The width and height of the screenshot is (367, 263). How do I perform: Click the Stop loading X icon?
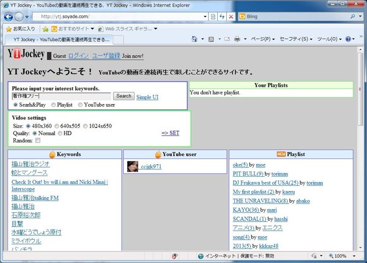pyautogui.click(x=230, y=17)
